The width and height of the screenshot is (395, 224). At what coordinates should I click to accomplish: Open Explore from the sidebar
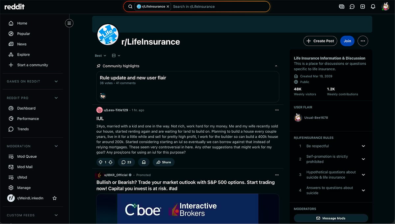click(24, 54)
